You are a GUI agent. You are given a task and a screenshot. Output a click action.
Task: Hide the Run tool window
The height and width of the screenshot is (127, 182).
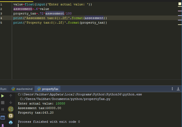tap(178, 89)
